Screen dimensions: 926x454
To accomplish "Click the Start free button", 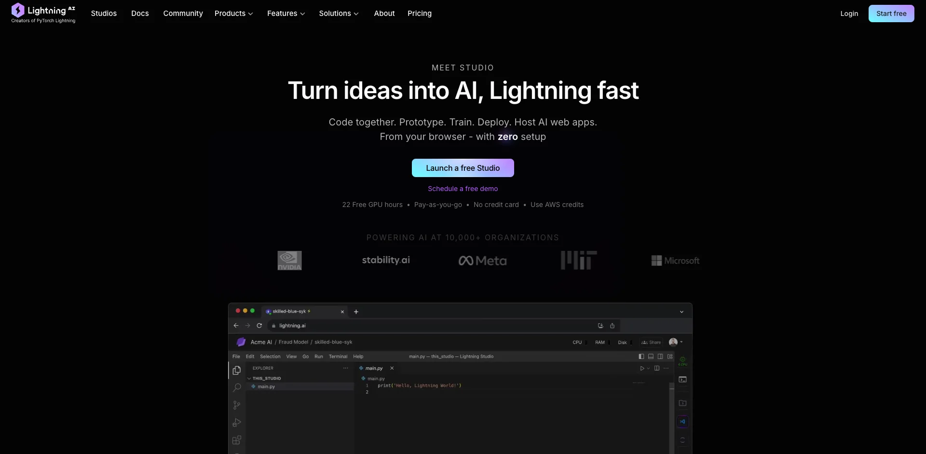I will coord(891,14).
